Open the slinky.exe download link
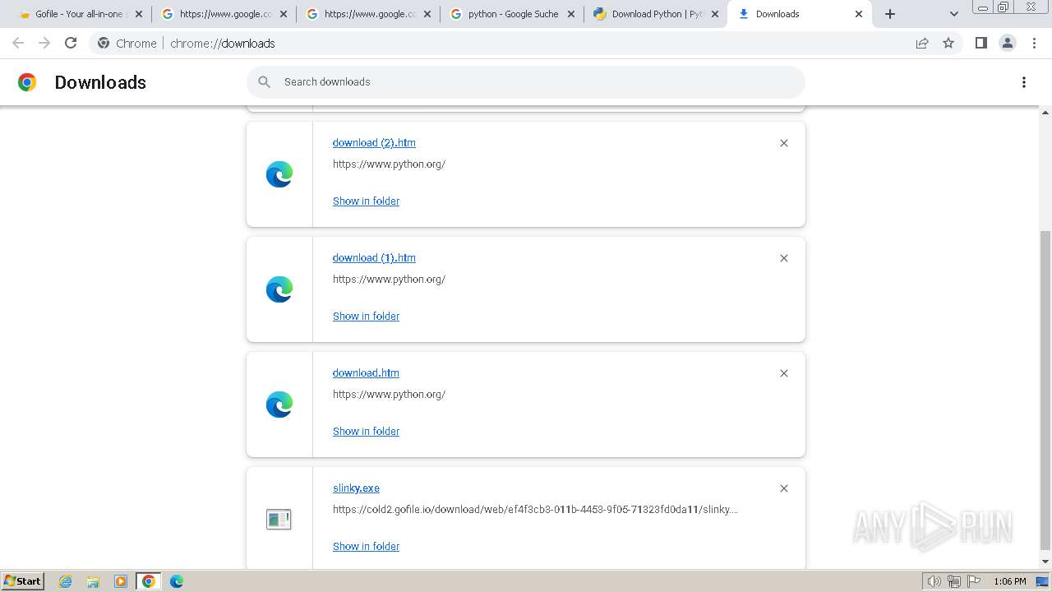This screenshot has width=1052, height=592. (x=356, y=488)
